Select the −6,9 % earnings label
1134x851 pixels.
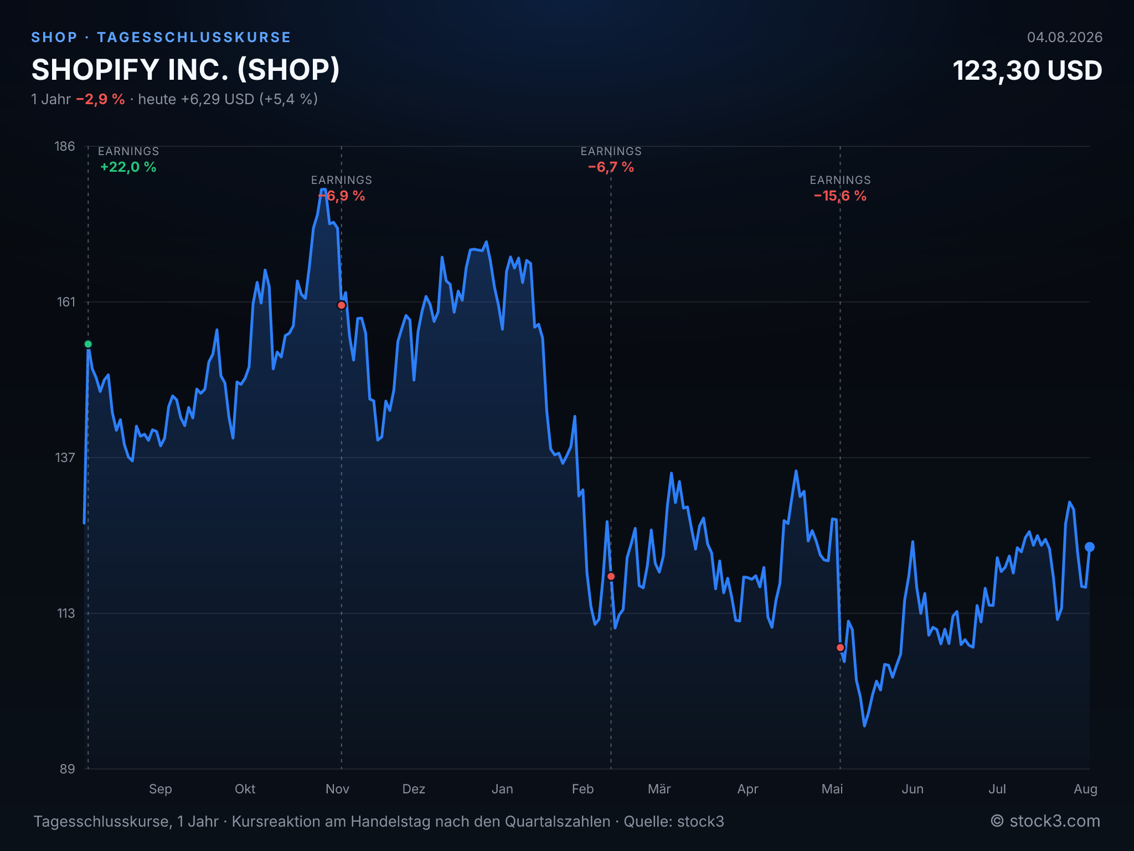(342, 196)
